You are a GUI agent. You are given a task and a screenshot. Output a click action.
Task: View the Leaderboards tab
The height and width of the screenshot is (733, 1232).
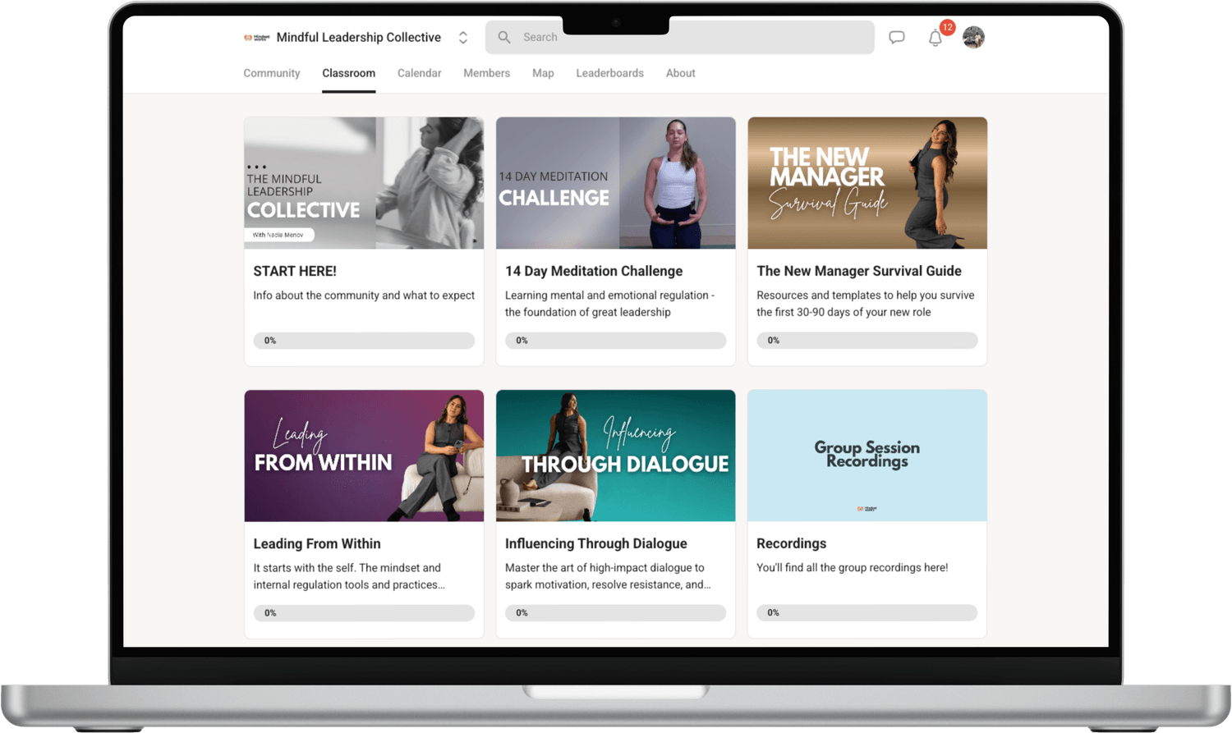[x=610, y=73]
